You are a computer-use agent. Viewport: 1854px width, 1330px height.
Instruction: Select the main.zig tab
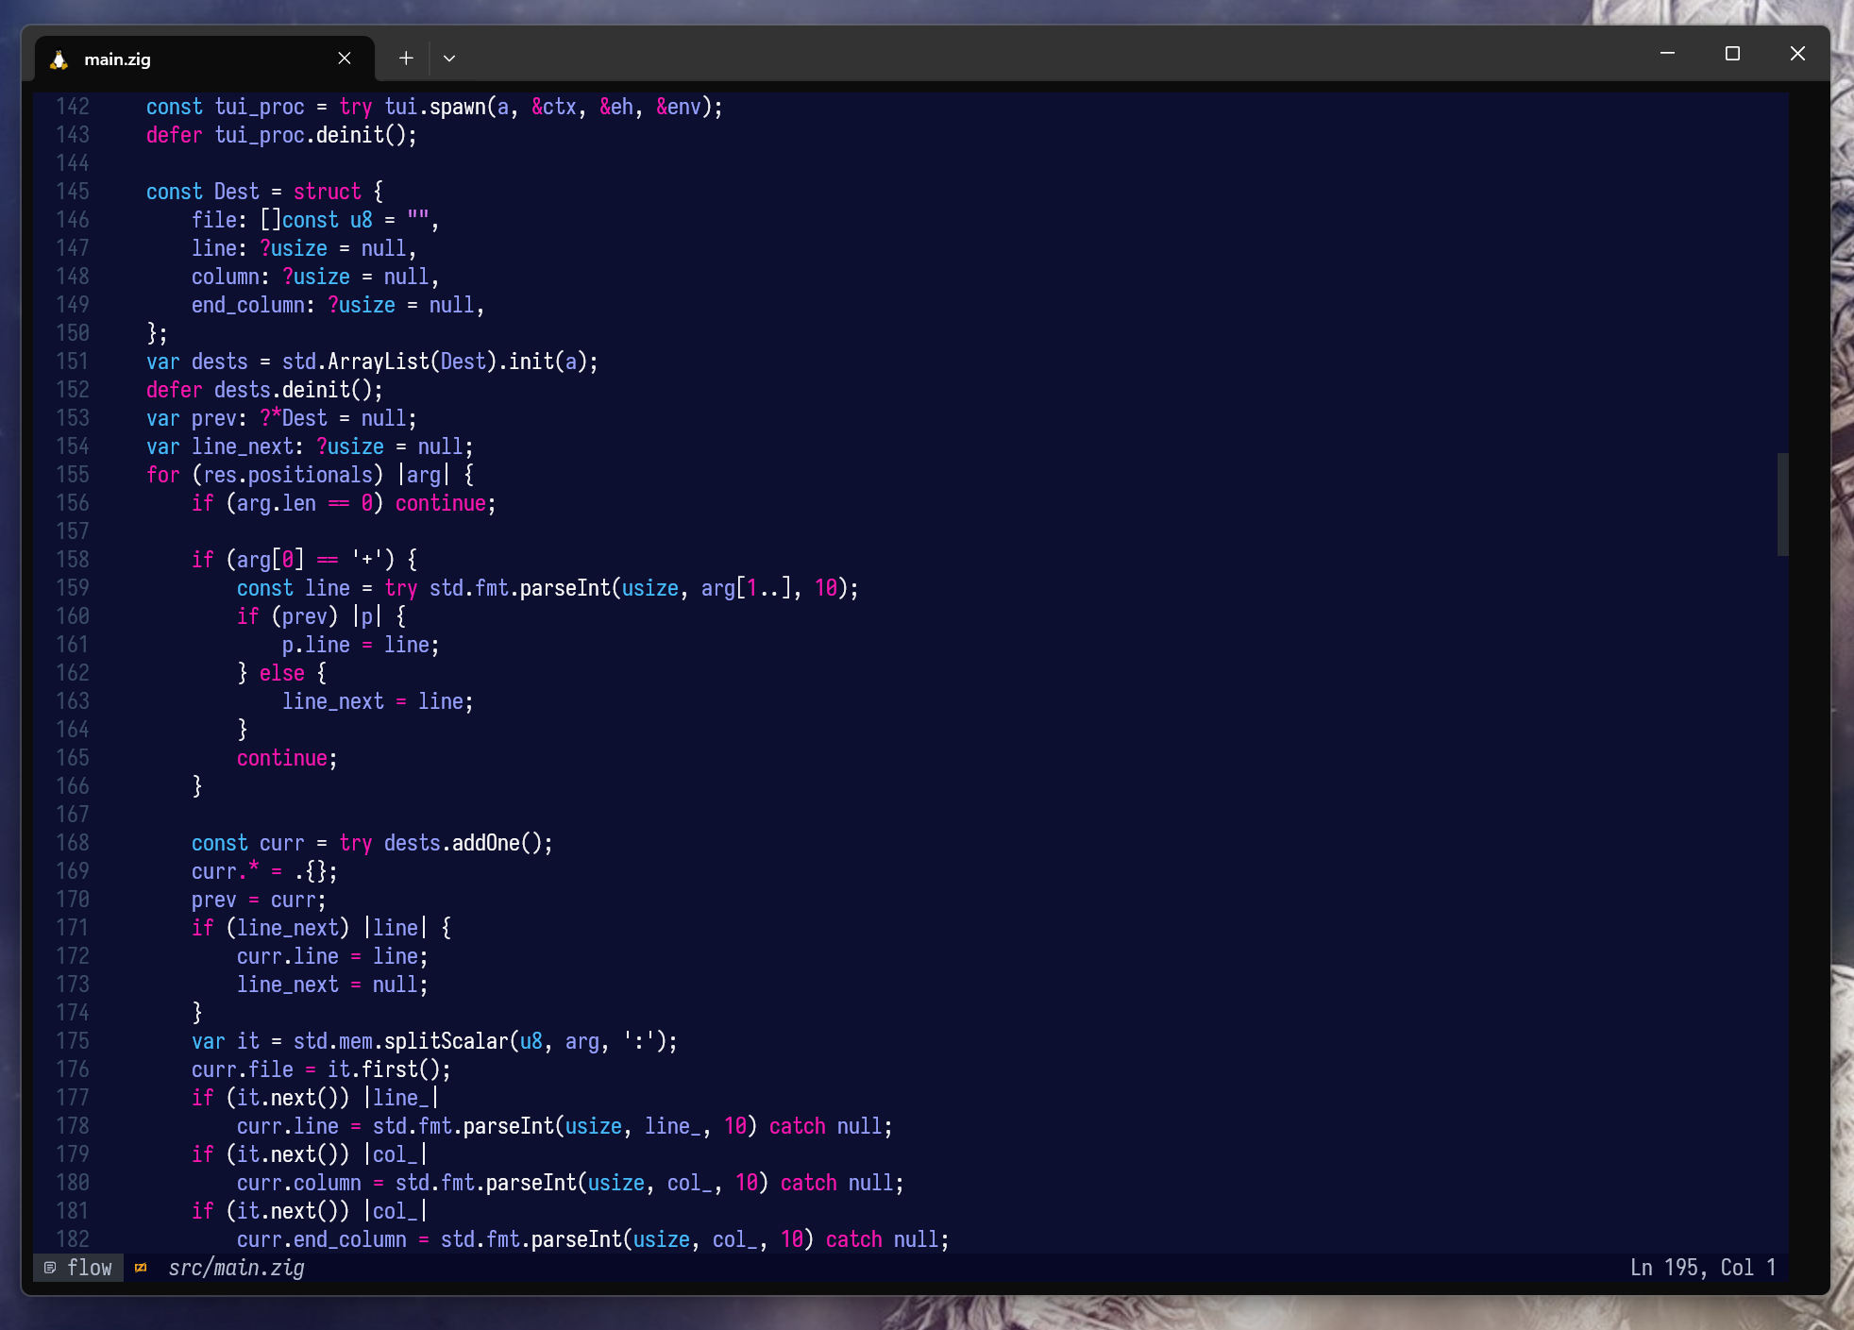[x=189, y=59]
